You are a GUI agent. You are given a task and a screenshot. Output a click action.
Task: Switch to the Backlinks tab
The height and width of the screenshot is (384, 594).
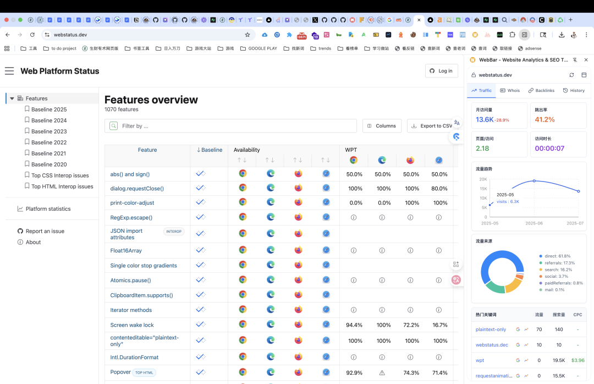click(x=541, y=90)
